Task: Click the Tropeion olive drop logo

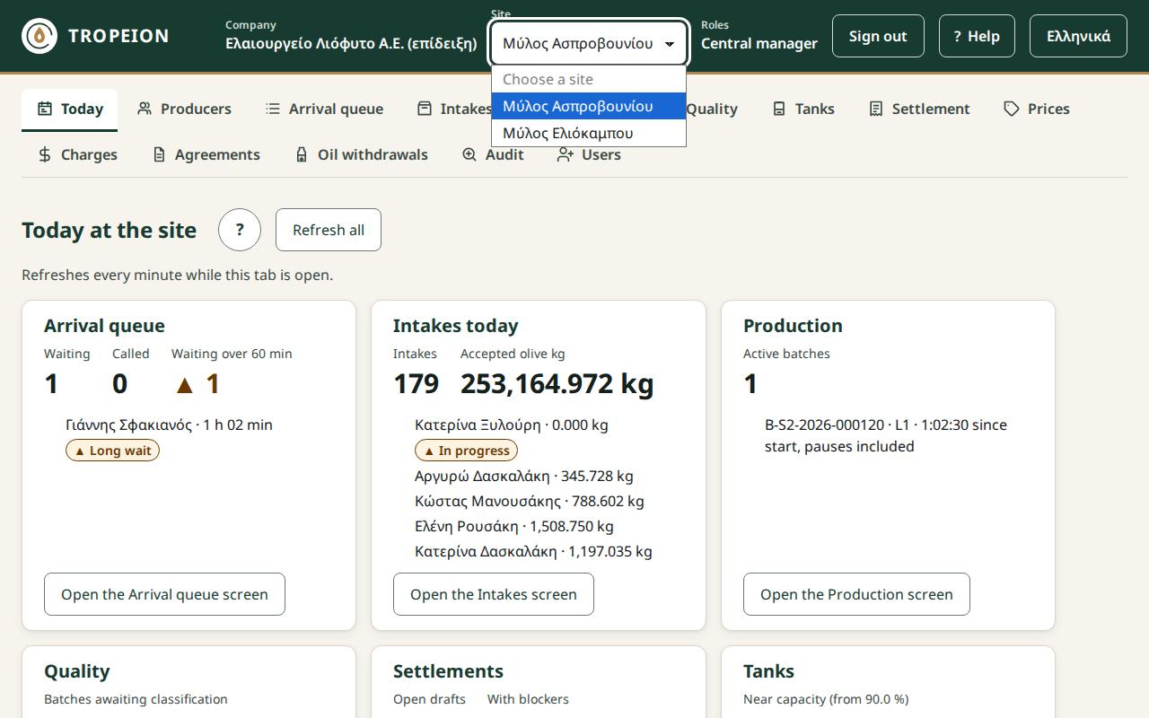Action: [39, 36]
